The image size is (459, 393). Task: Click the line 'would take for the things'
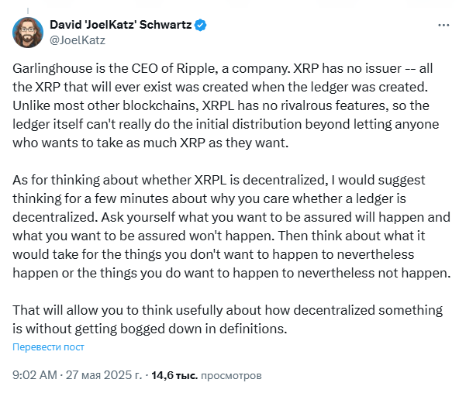tap(213, 254)
